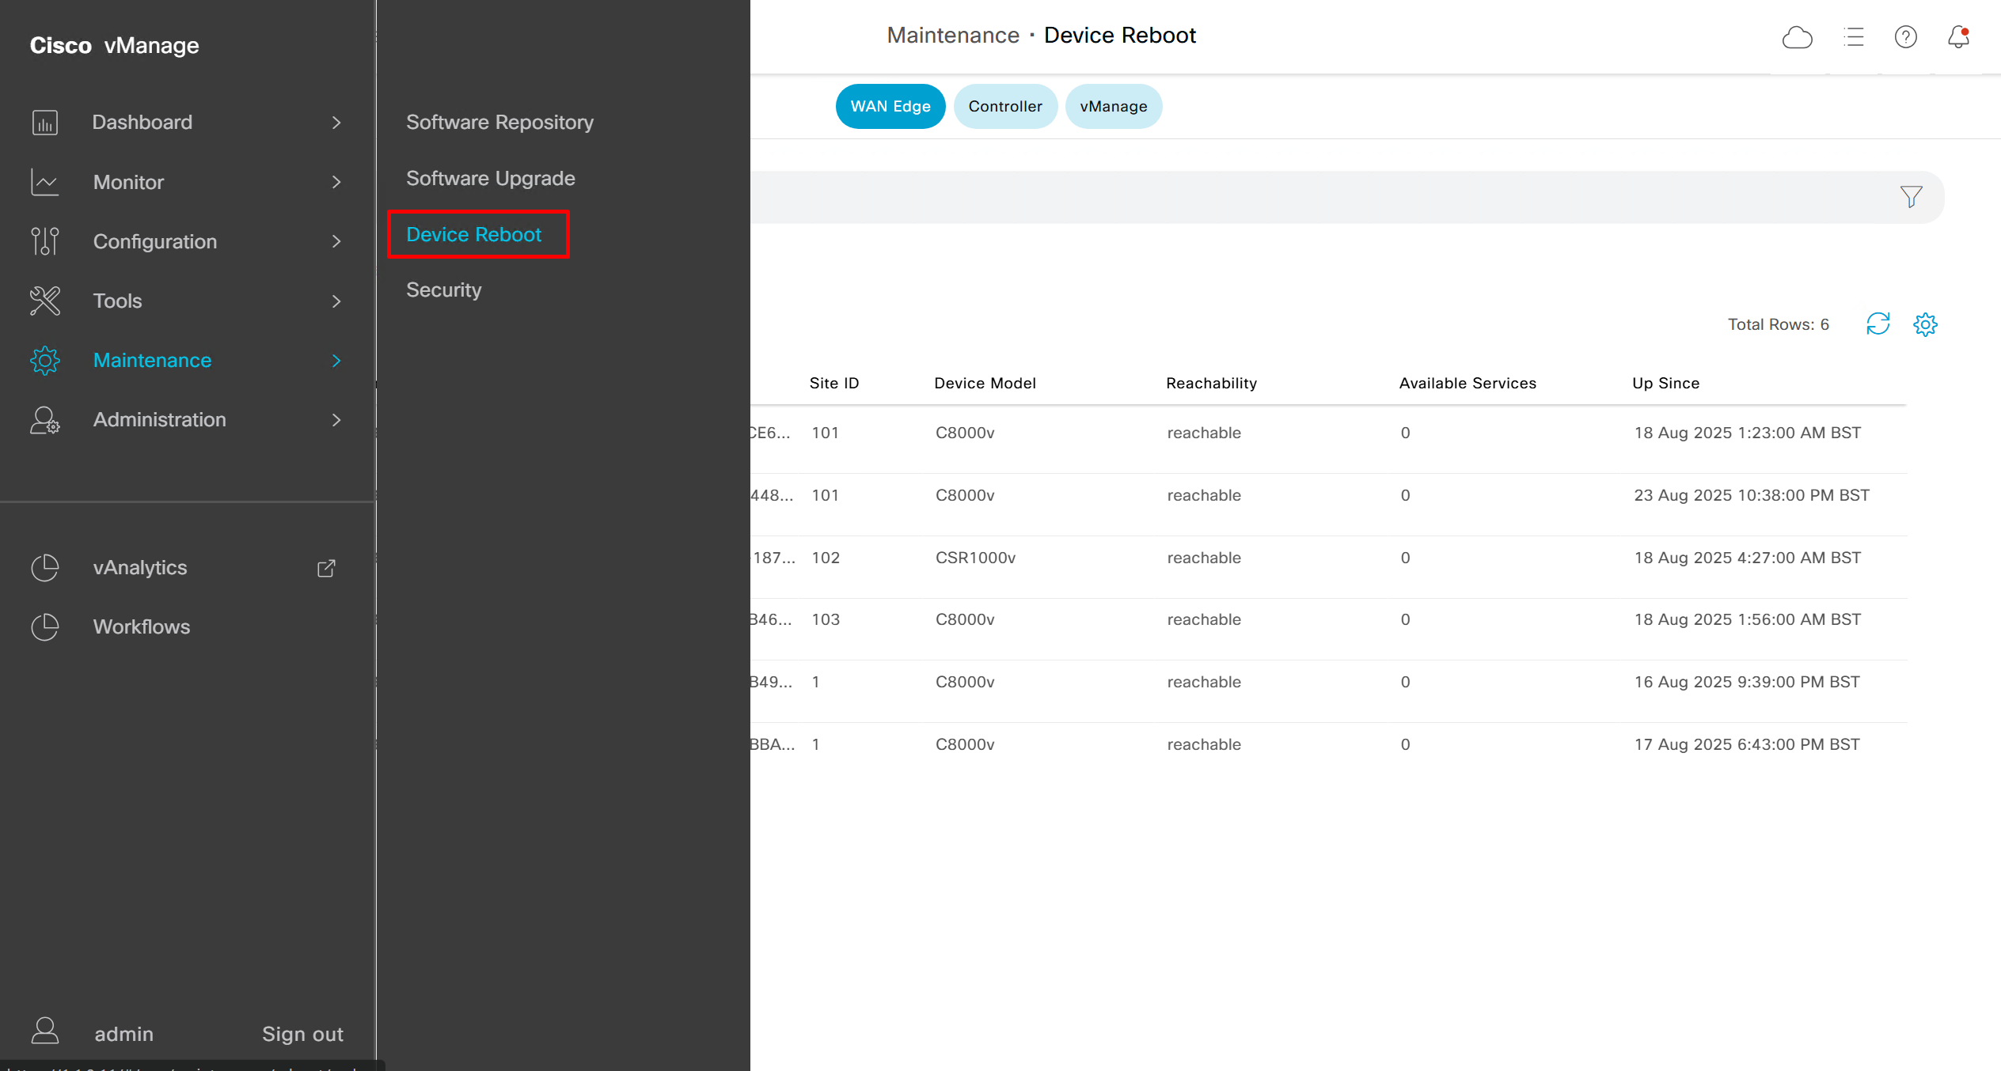This screenshot has width=2001, height=1071.
Task: Select the WAN Edge toggle
Action: (890, 106)
